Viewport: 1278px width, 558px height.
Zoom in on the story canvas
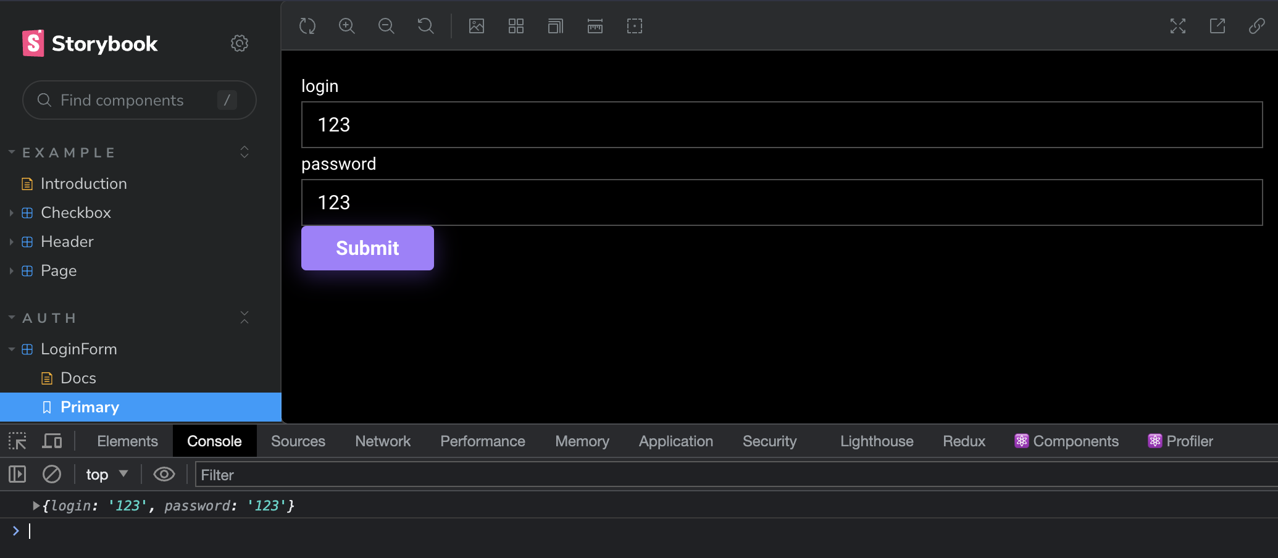point(347,26)
